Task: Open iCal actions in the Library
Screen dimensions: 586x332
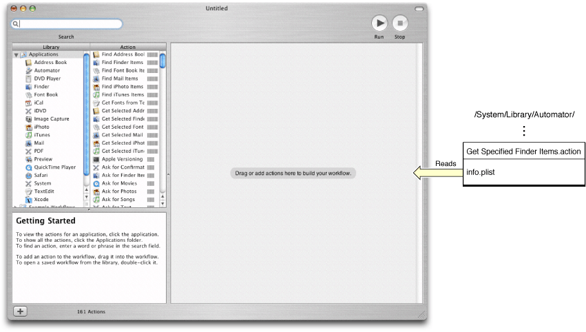Action: tap(39, 103)
